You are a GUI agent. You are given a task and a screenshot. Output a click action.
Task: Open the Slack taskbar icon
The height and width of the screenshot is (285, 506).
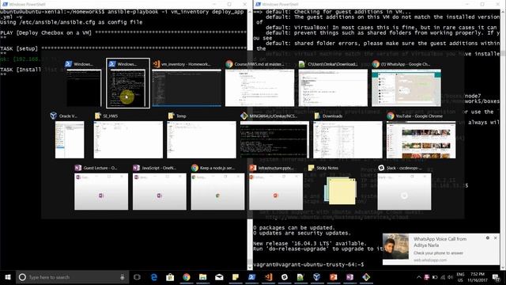[285, 277]
